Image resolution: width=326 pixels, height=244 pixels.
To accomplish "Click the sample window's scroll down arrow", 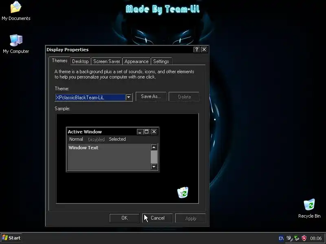I will click(x=154, y=166).
